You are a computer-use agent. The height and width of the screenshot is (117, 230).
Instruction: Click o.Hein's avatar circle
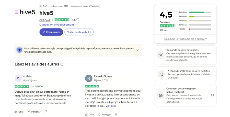click(18, 78)
